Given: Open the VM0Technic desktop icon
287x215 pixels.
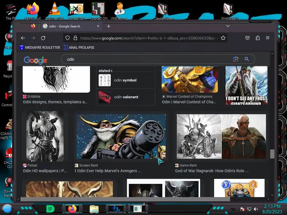Looking at the screenshot, I should pos(120,11).
